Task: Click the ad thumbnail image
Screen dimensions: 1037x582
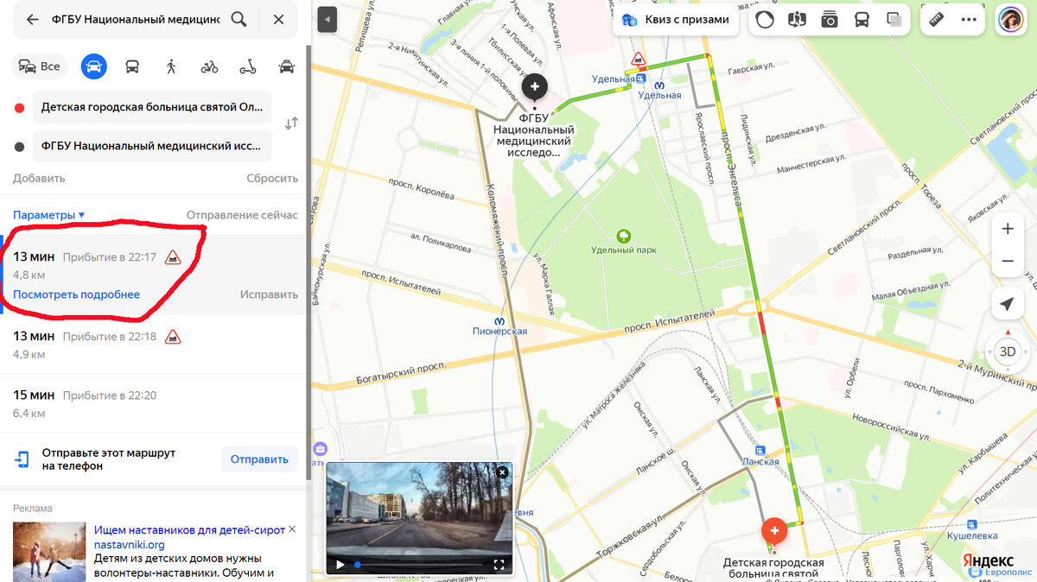Action: [49, 552]
